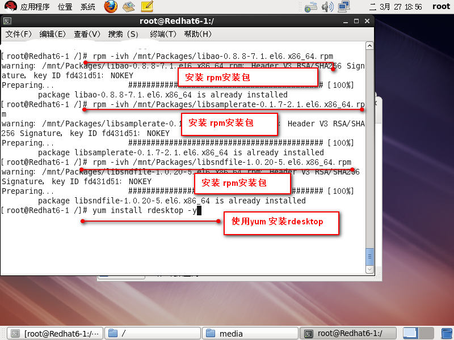The height and width of the screenshot is (340, 454).
Task: Click 'package libsndfile-1.0.20-5.el6.x86_64 is already installed'
Action: (x=172, y=201)
